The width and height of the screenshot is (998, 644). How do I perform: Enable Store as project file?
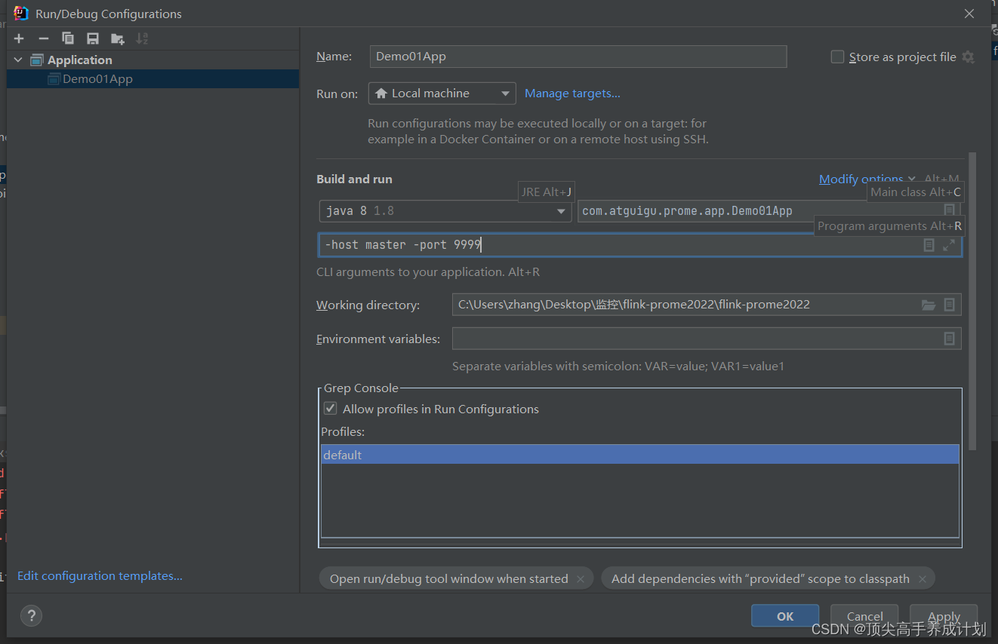[837, 56]
